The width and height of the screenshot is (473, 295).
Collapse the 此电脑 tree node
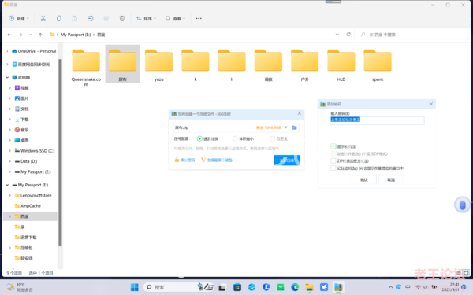click(7, 77)
